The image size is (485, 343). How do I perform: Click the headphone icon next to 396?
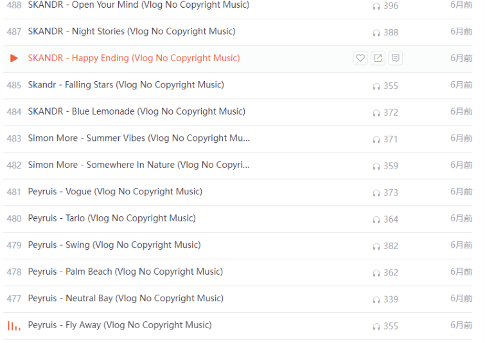pos(376,6)
